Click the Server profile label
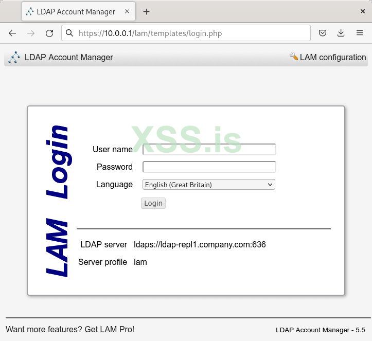372x341 pixels. 102,262
